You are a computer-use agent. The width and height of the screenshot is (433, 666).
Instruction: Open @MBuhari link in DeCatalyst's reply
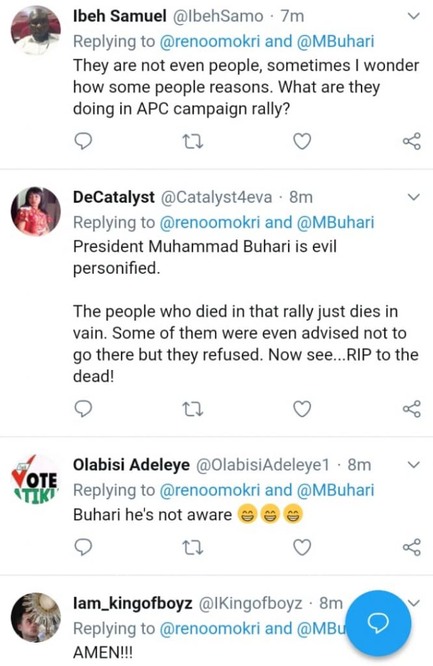coord(335,222)
